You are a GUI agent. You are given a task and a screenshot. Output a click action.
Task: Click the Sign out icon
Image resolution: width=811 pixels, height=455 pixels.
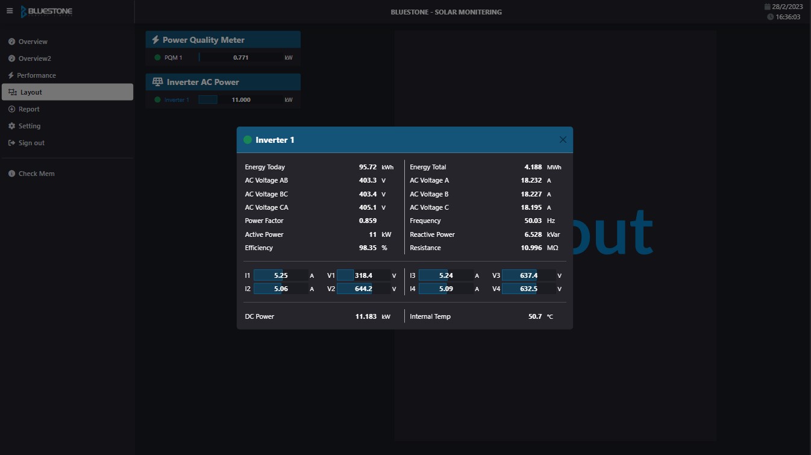[x=12, y=143]
